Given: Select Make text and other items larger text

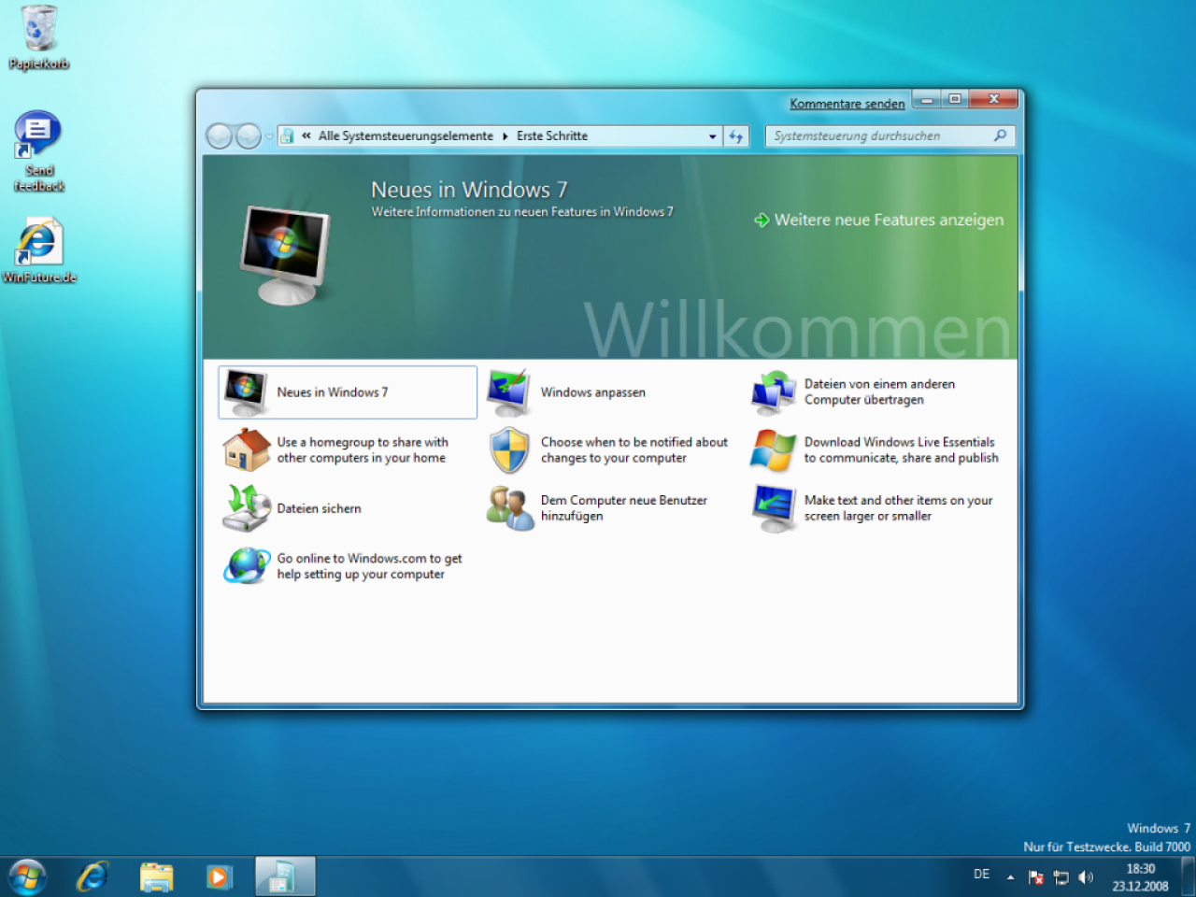Looking at the screenshot, I should [899, 508].
